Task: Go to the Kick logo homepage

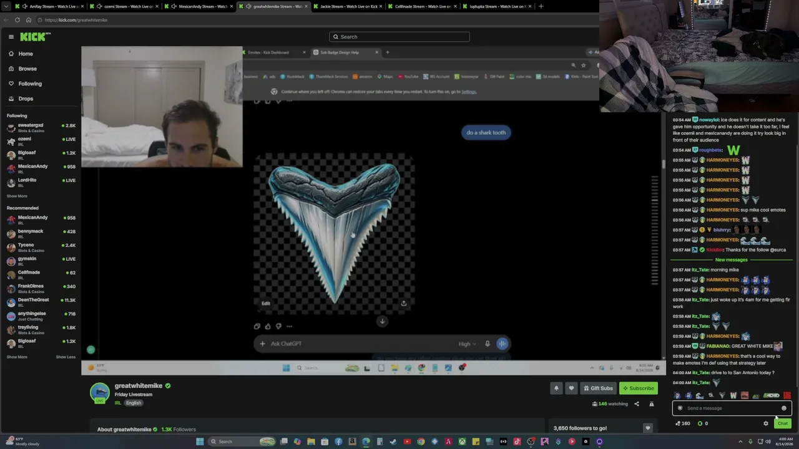Action: point(32,37)
